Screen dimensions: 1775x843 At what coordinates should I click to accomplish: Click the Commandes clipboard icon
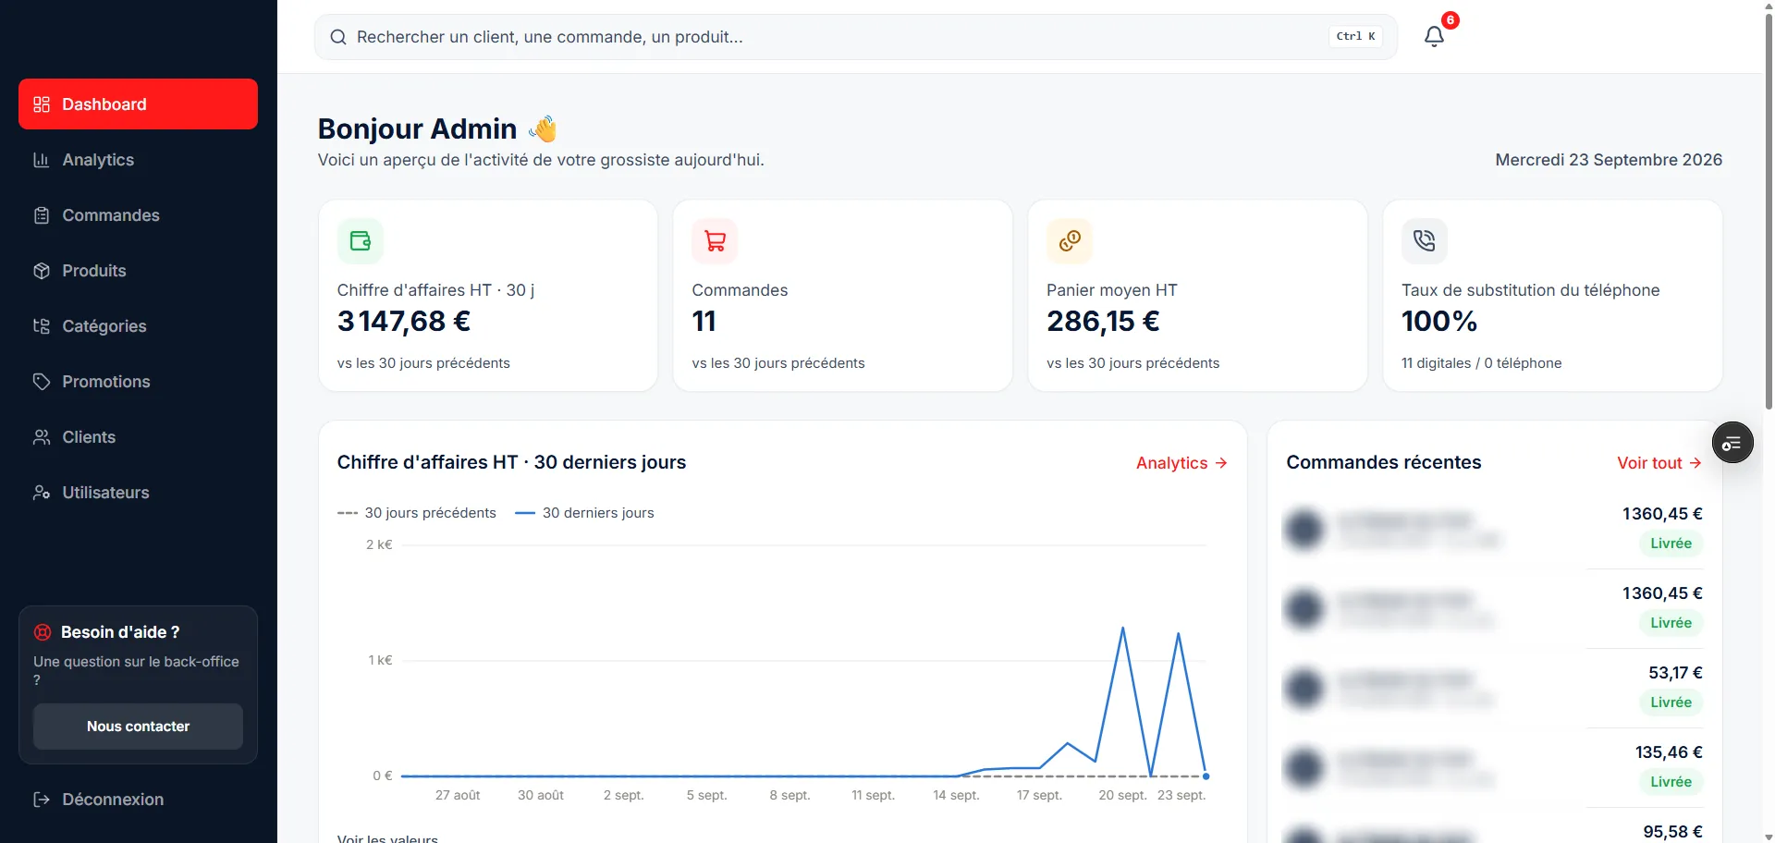(x=42, y=215)
